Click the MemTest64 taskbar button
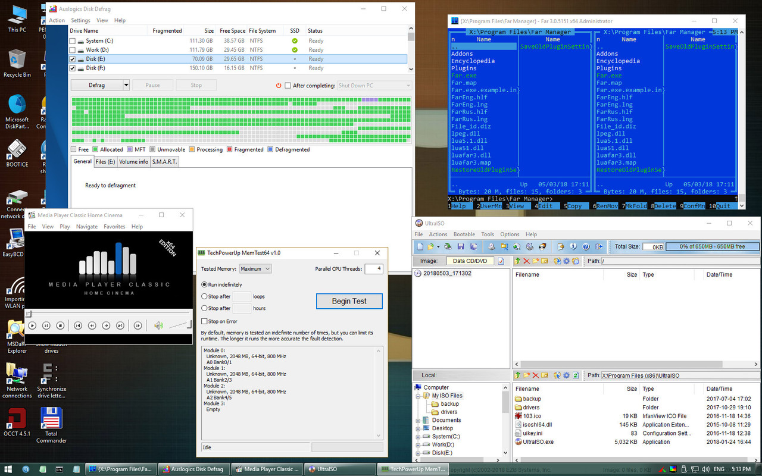This screenshot has height=476, width=762. [414, 469]
